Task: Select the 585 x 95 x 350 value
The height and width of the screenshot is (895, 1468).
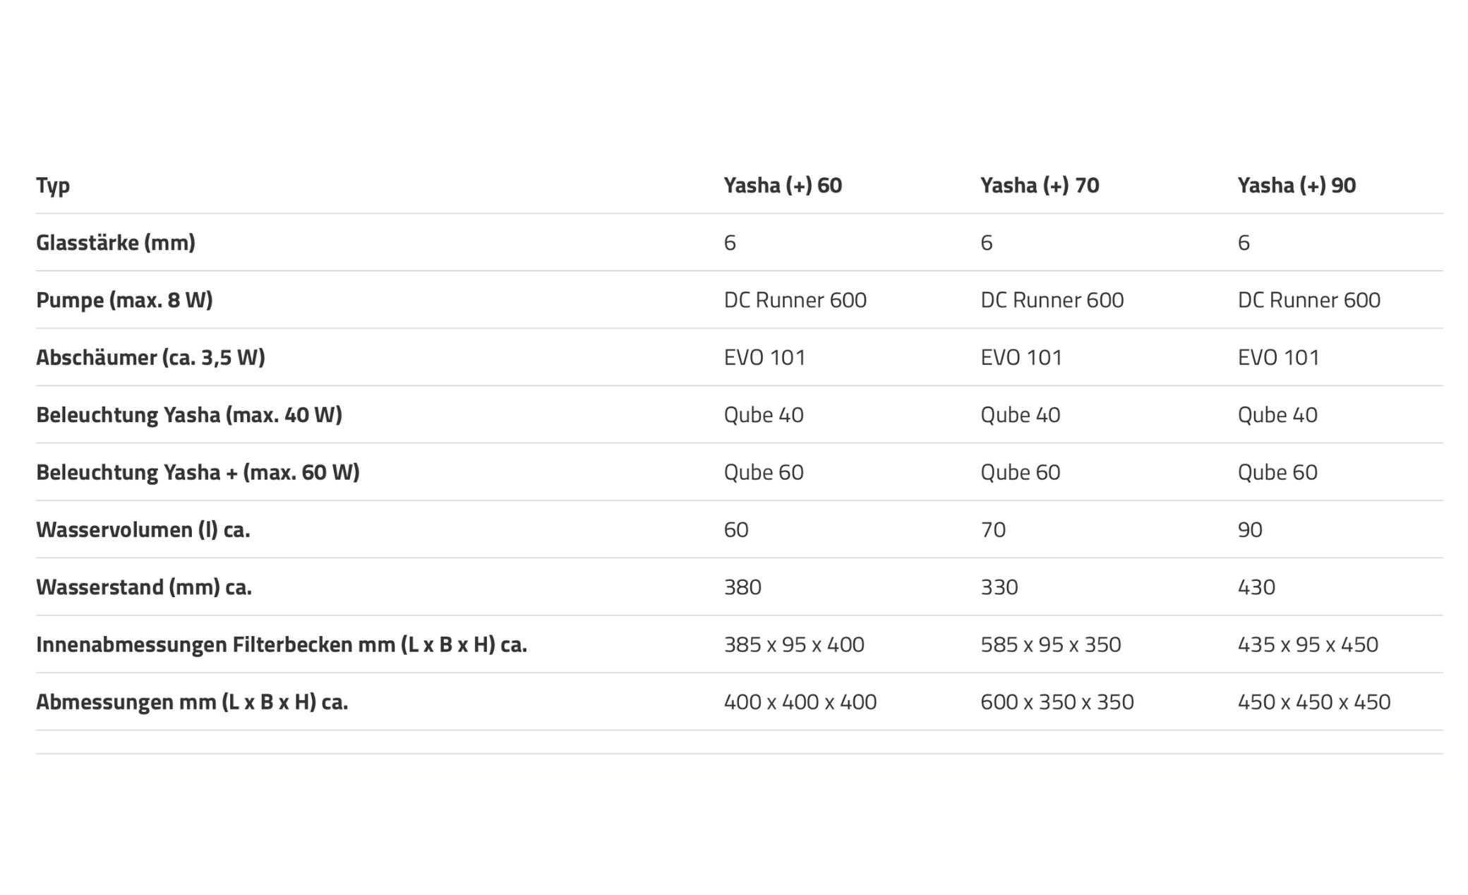Action: coord(1051,644)
